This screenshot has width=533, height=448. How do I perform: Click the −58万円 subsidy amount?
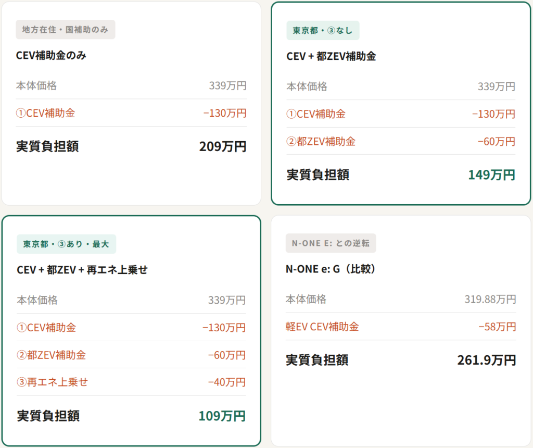(x=497, y=327)
